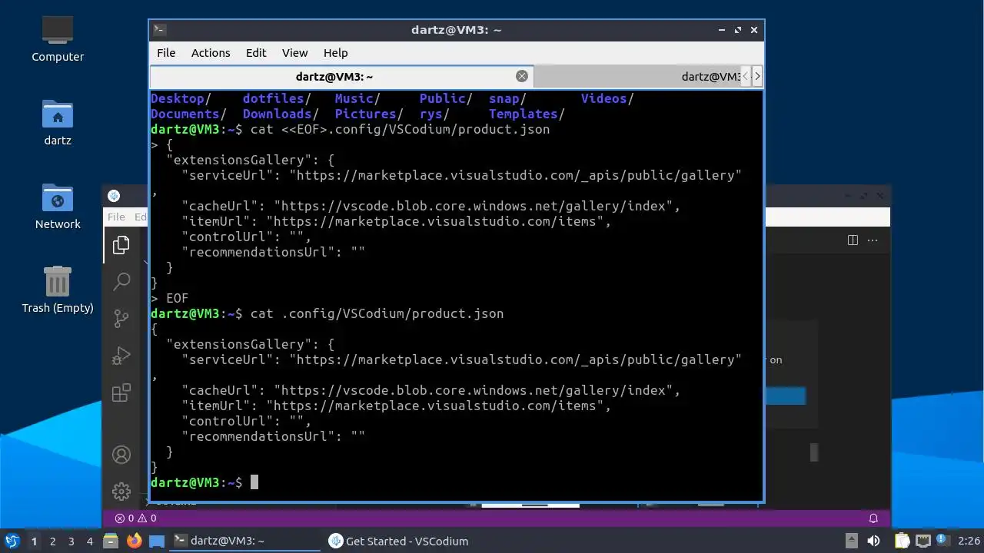Switch to workspace 2 in the taskbar
984x553 pixels.
click(x=52, y=541)
